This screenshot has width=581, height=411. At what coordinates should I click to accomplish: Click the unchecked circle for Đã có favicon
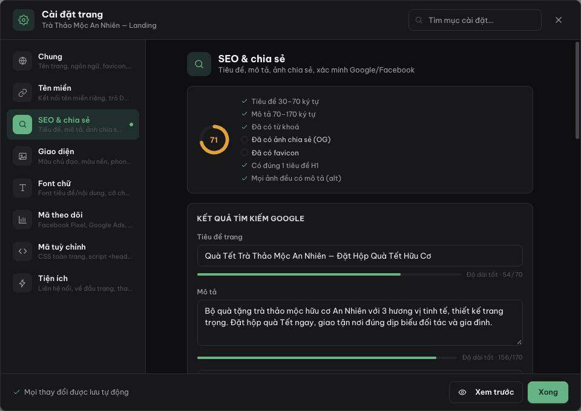click(244, 152)
